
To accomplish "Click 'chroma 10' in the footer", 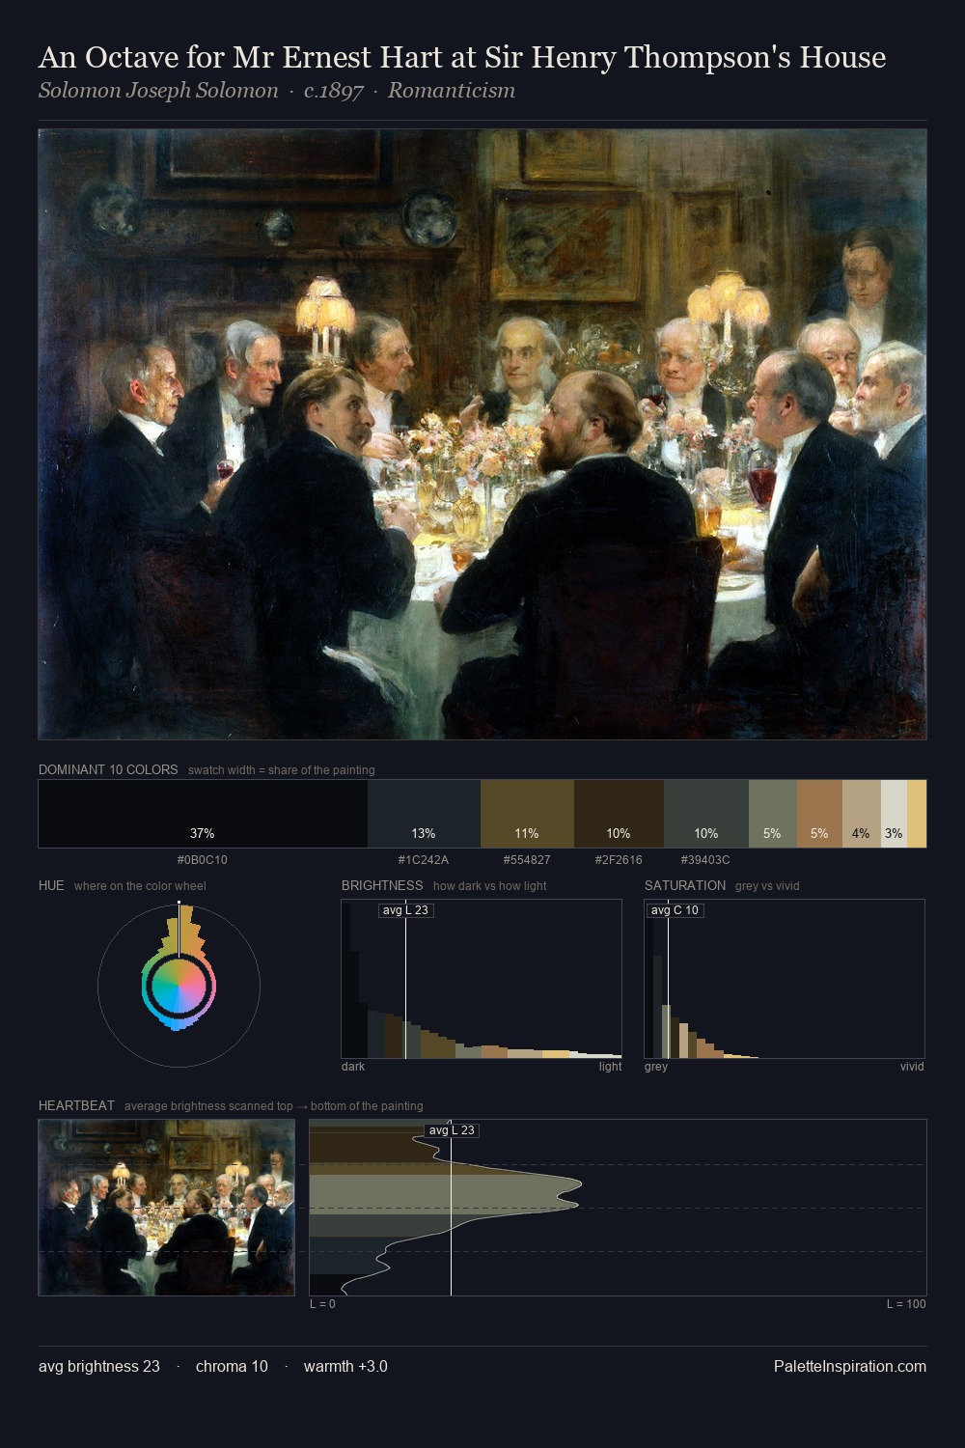I will [x=232, y=1366].
